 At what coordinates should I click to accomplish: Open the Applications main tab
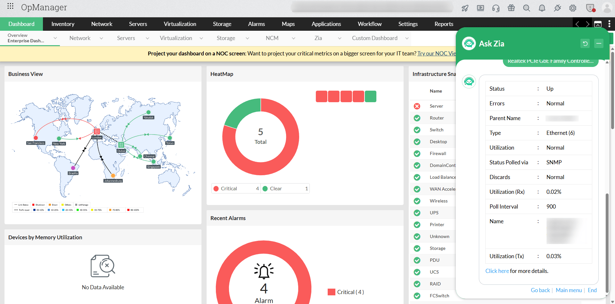(326, 24)
